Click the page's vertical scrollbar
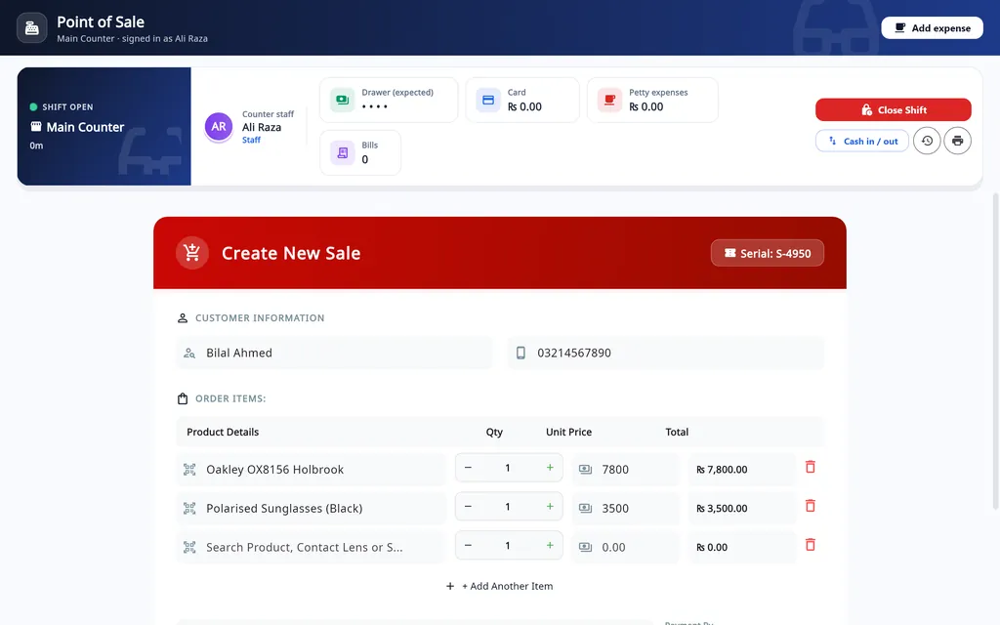This screenshot has height=625, width=1000. [995, 351]
